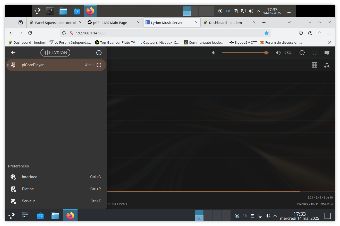Open the Pocket save icon
The height and width of the screenshot is (226, 340).
tap(301, 33)
